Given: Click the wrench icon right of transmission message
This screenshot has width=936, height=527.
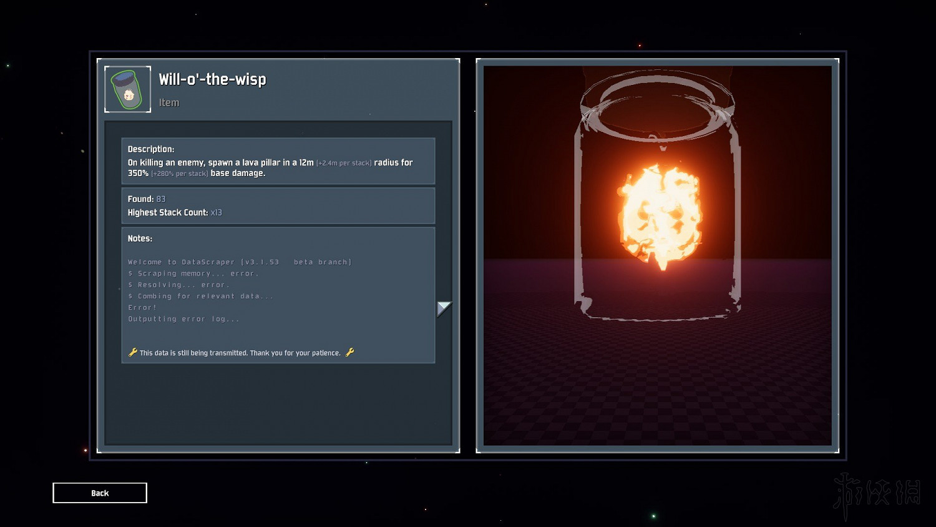Looking at the screenshot, I should click(349, 352).
